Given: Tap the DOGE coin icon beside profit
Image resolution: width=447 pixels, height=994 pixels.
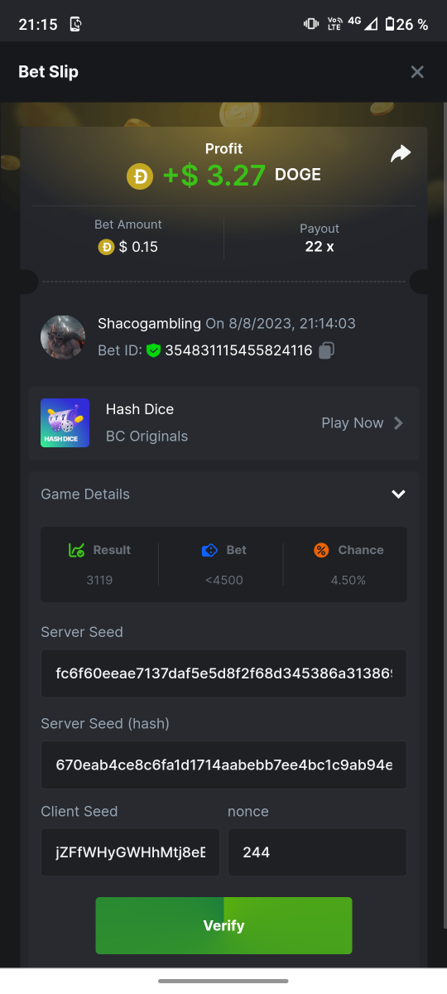Looking at the screenshot, I should 140,176.
